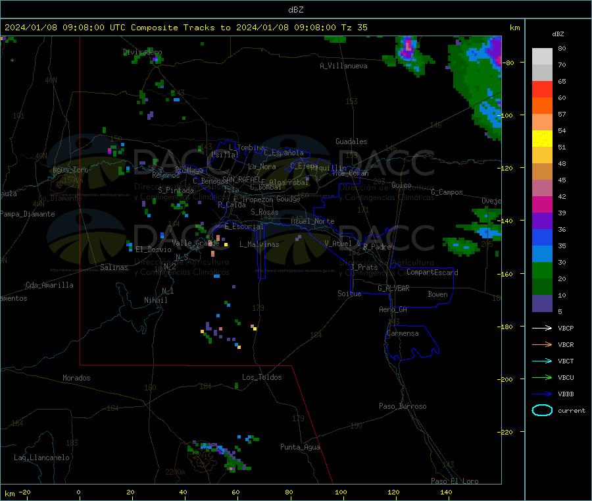Click the Lag.Llancanelo location label
592x501 pixels.
click(41, 458)
